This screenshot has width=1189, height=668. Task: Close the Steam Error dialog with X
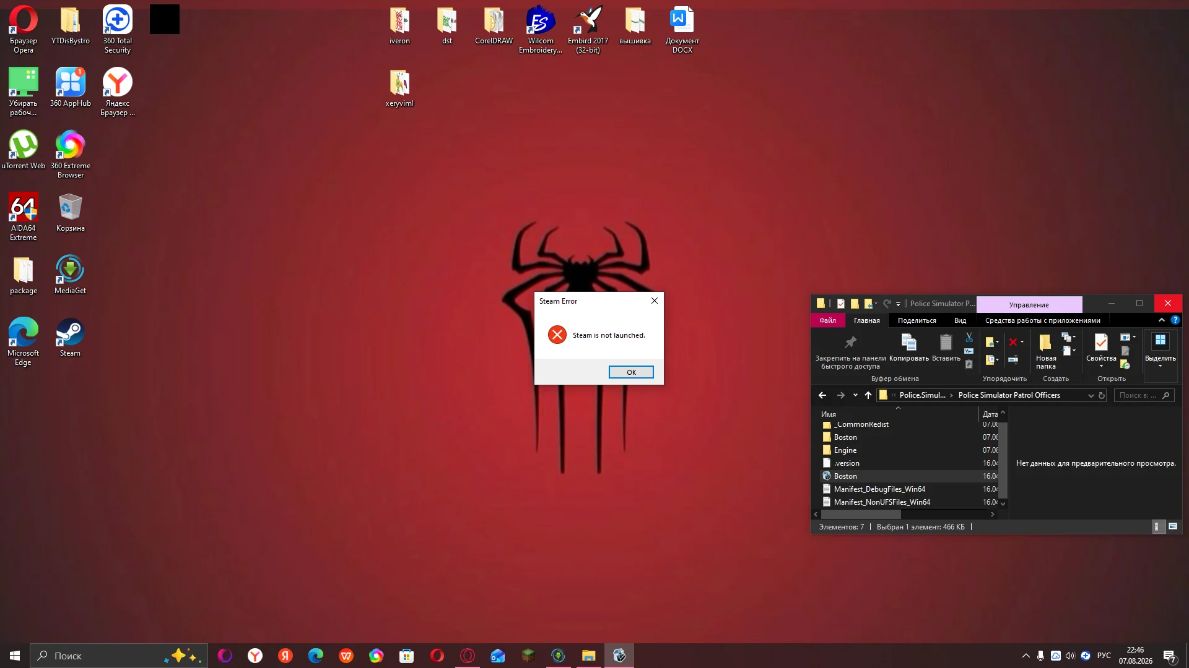tap(654, 301)
